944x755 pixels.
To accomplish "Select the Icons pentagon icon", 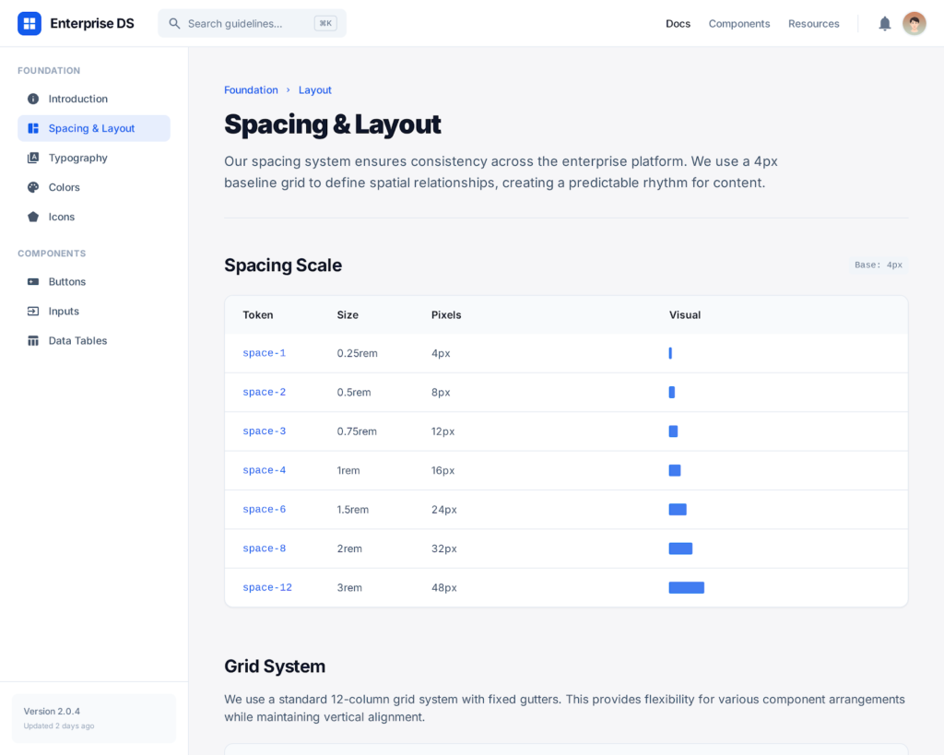I will [33, 217].
